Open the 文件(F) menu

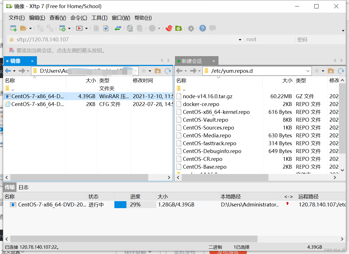coord(16,18)
